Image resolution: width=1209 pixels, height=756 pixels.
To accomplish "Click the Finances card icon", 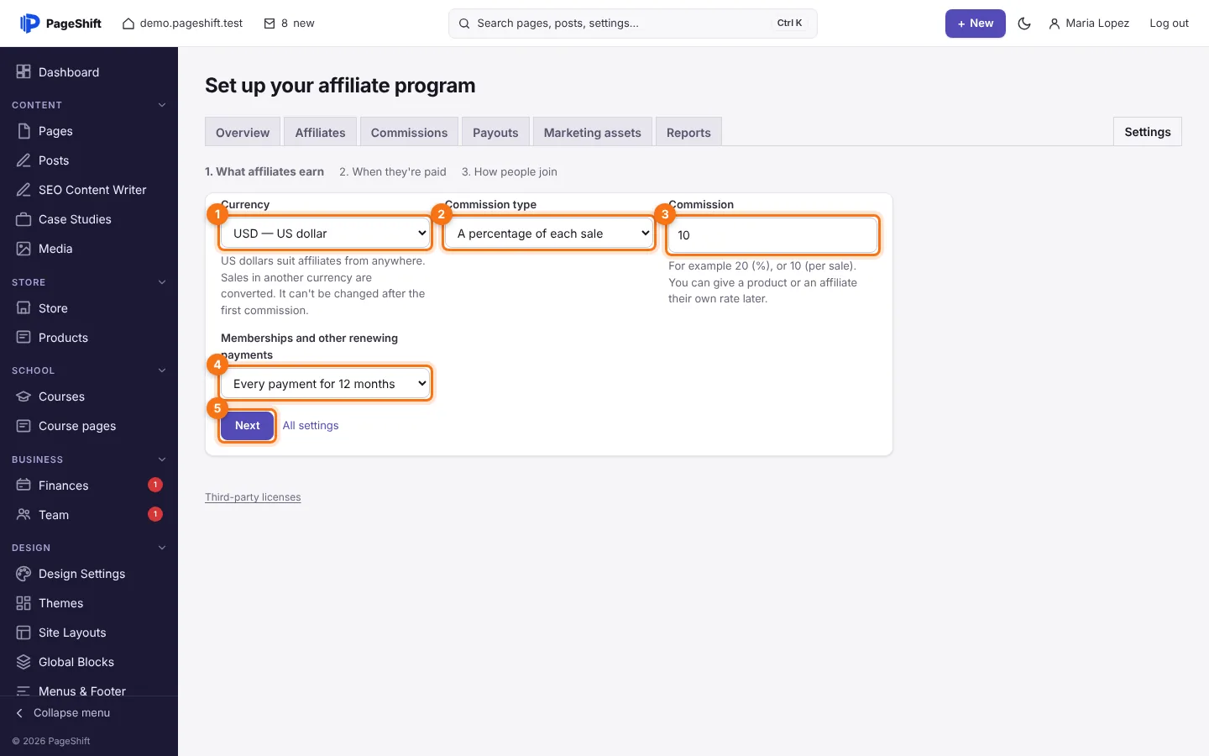I will (24, 486).
